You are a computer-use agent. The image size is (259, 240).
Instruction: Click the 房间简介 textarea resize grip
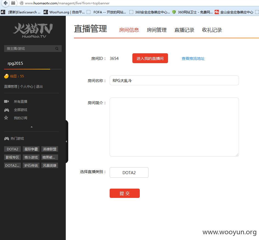point(237,155)
